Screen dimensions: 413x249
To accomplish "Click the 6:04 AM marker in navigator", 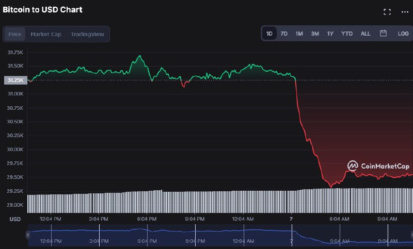I will (340, 241).
